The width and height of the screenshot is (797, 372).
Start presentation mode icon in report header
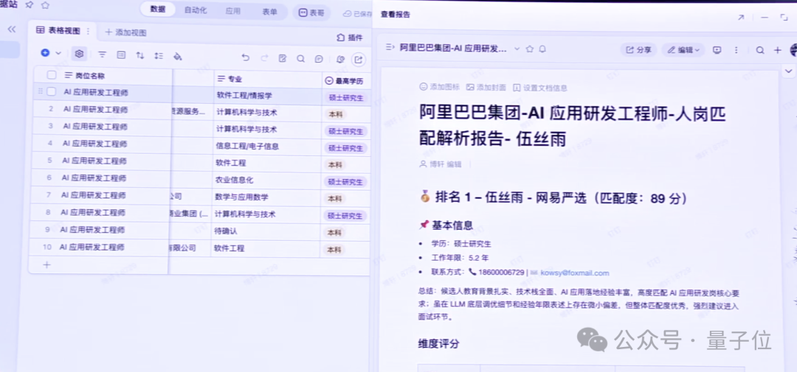717,50
